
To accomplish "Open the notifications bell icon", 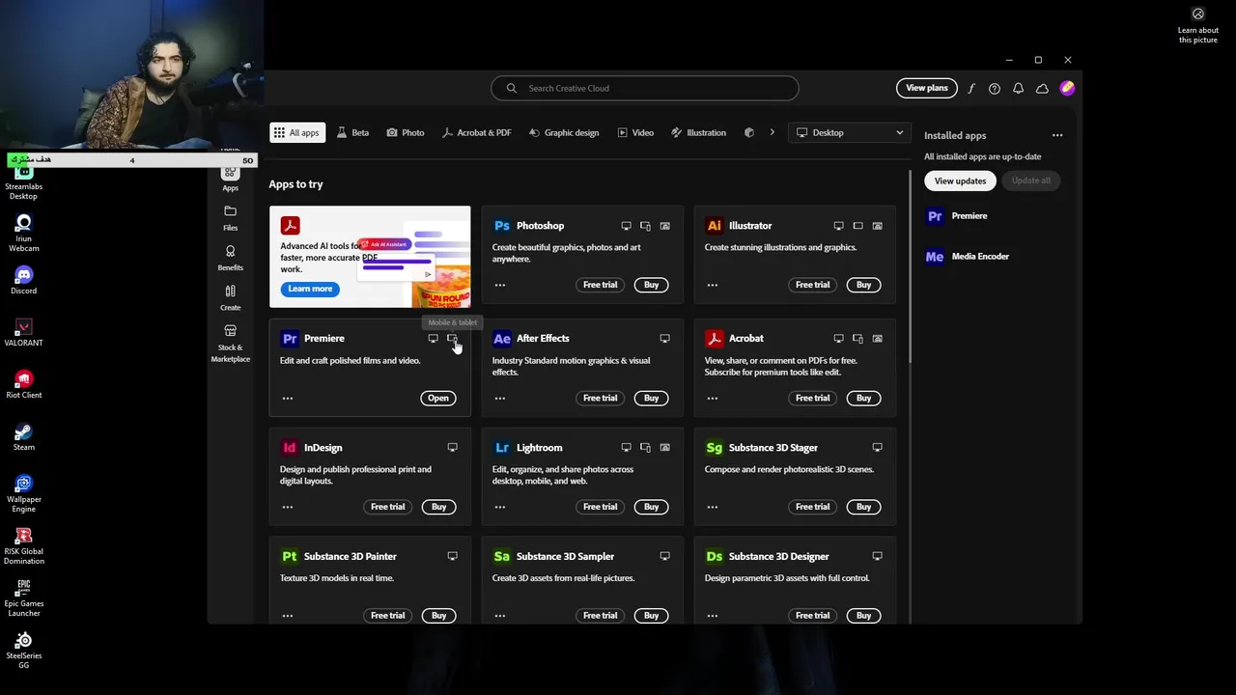I will point(1018,89).
